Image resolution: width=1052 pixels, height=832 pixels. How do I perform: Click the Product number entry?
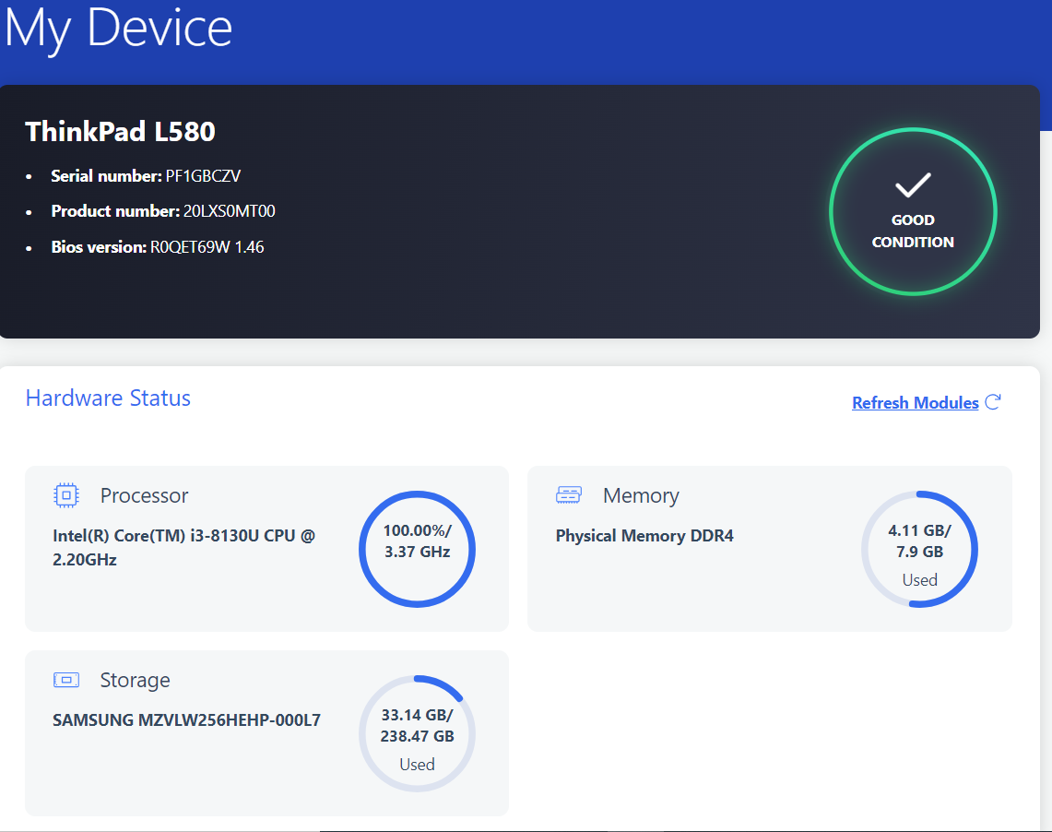163,211
